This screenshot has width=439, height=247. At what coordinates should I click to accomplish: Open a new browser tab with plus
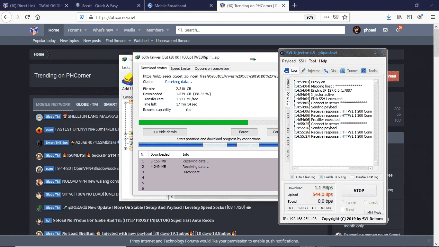pyautogui.click(x=294, y=5)
